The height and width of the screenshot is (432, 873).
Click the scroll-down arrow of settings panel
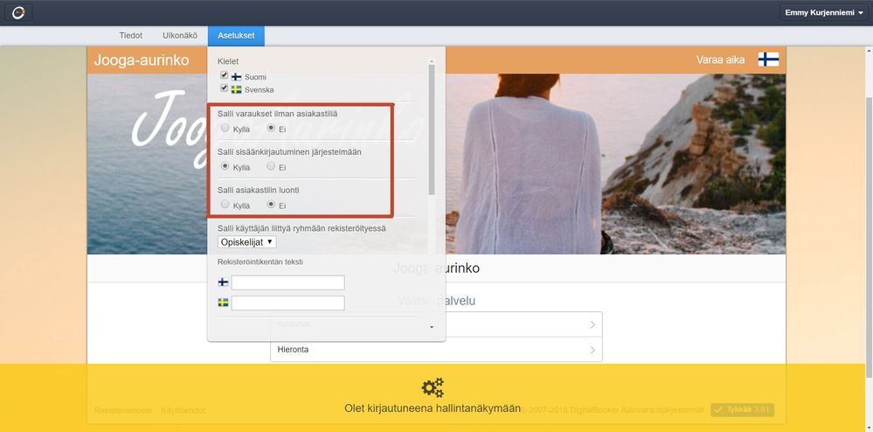click(x=432, y=327)
